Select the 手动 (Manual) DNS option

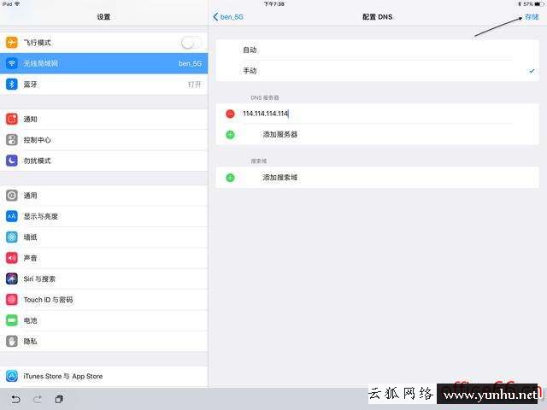[x=378, y=71]
